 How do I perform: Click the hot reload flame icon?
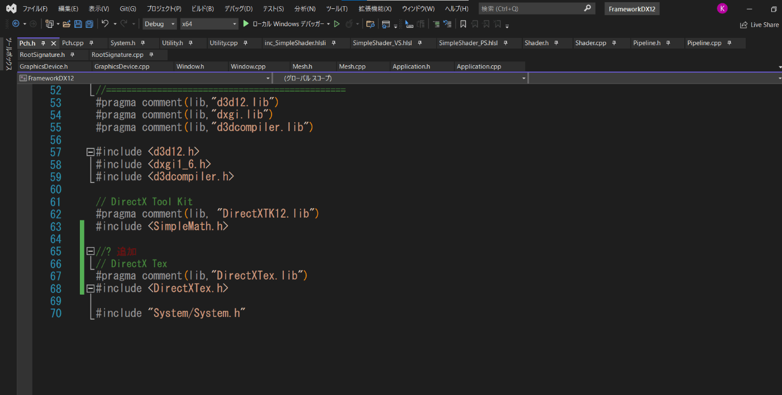pyautogui.click(x=349, y=24)
